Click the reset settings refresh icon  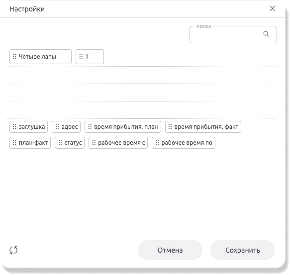point(13,250)
